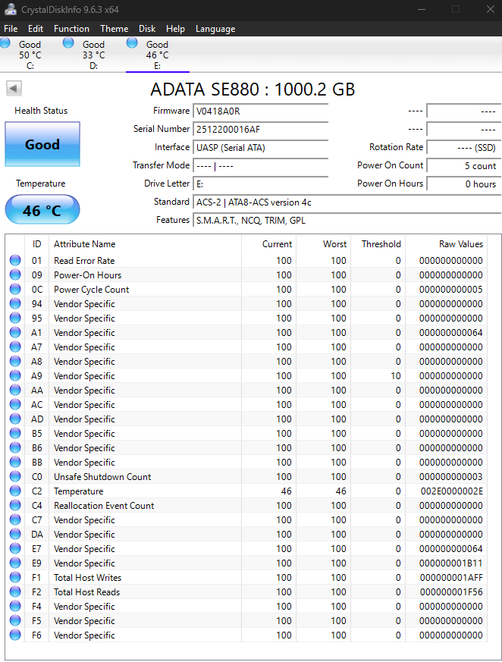Open the Disk menu
Viewport: 502px width, 662px height.
tap(147, 29)
